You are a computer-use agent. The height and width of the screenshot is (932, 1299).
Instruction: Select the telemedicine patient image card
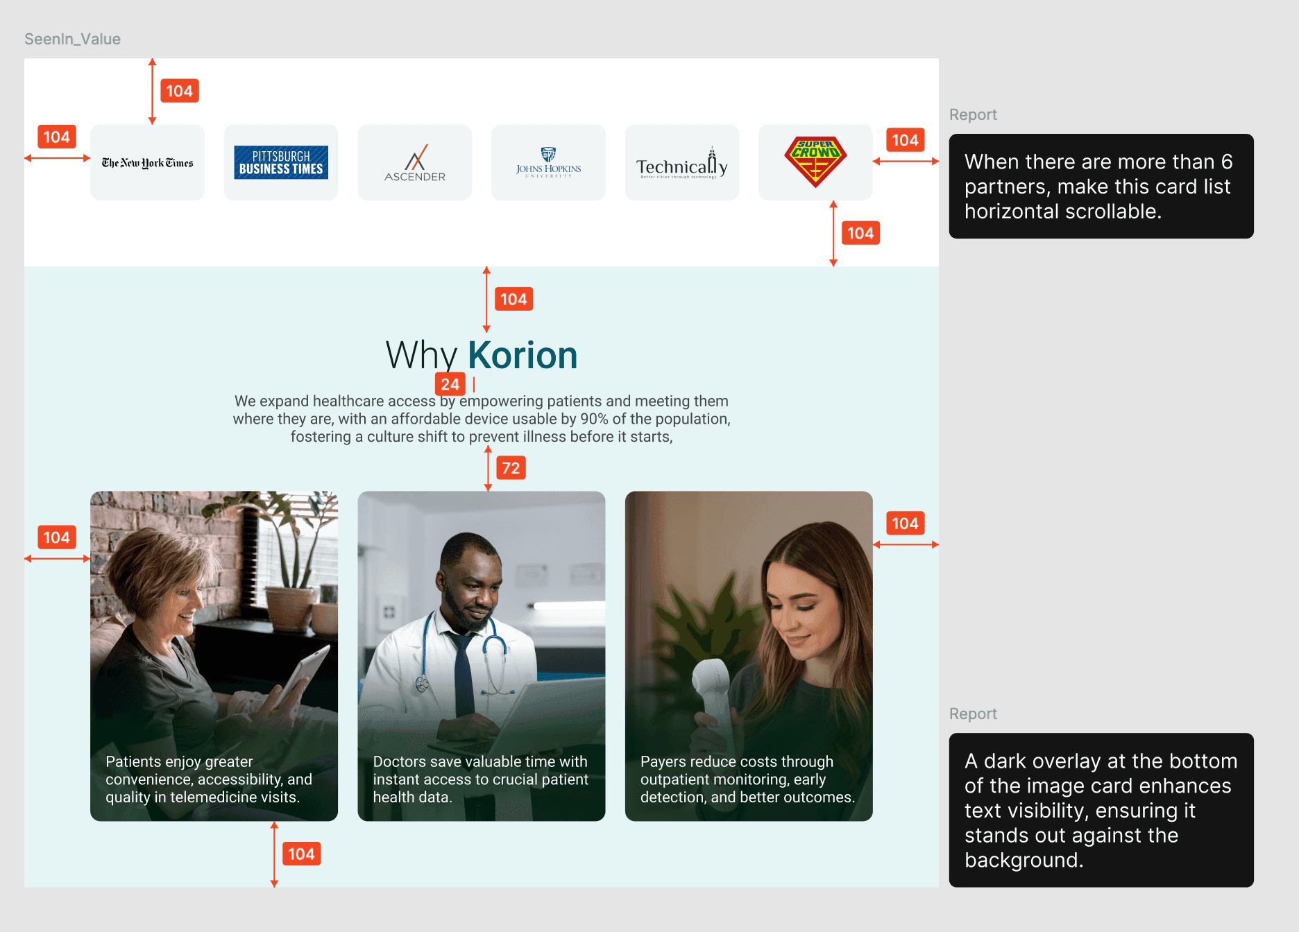pos(214,655)
